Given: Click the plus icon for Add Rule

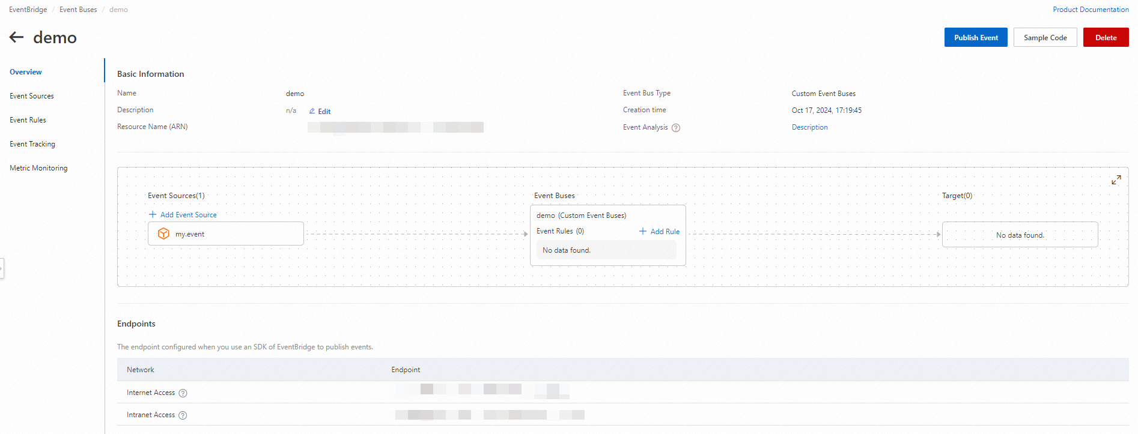Looking at the screenshot, I should [643, 231].
